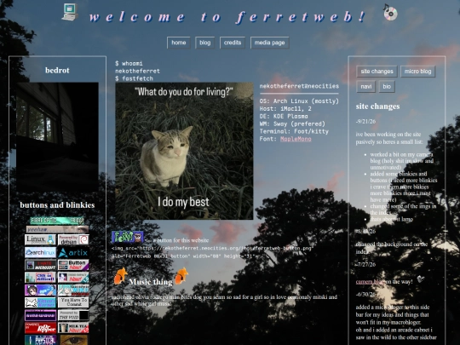Click the archlinux badge
The height and width of the screenshot is (345, 460).
(40, 252)
